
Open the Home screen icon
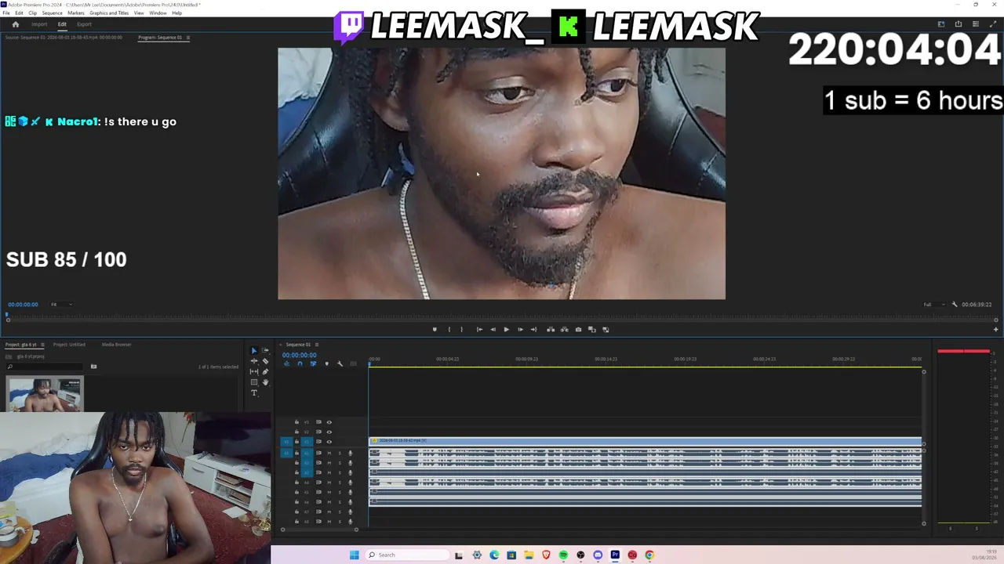[15, 24]
